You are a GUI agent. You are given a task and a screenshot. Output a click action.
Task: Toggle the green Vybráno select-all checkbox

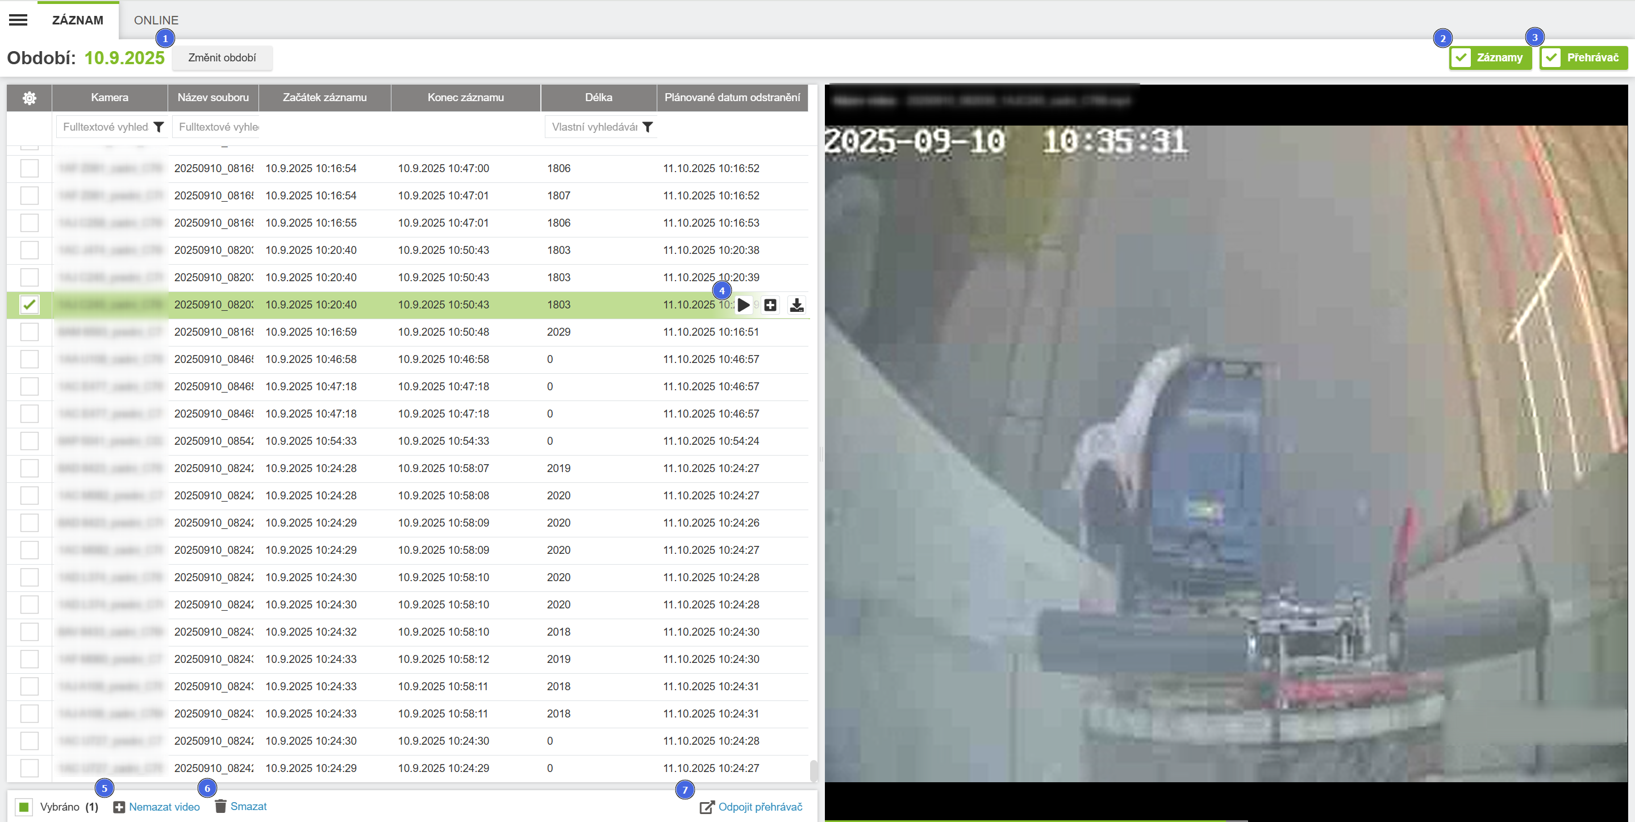point(24,807)
